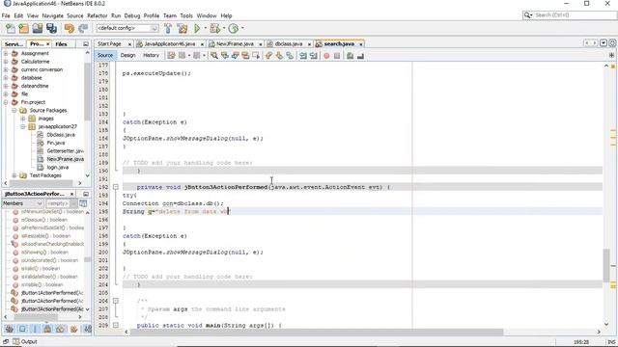Close the search.java editor tab
Image resolution: width=618 pixels, height=347 pixels.
coord(360,44)
